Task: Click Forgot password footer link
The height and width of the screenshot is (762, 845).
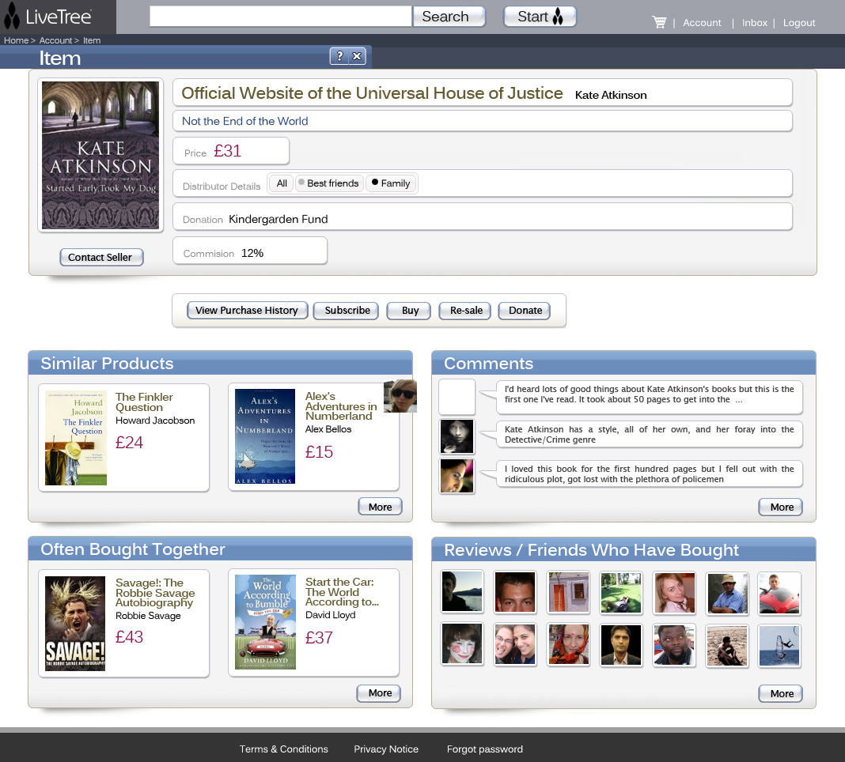Action: 484,749
